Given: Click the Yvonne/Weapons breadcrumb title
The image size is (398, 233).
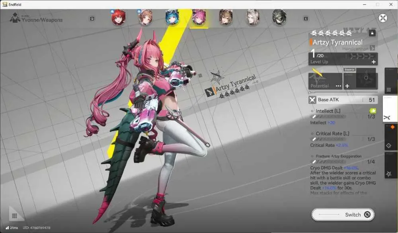Looking at the screenshot, I should coord(42,20).
